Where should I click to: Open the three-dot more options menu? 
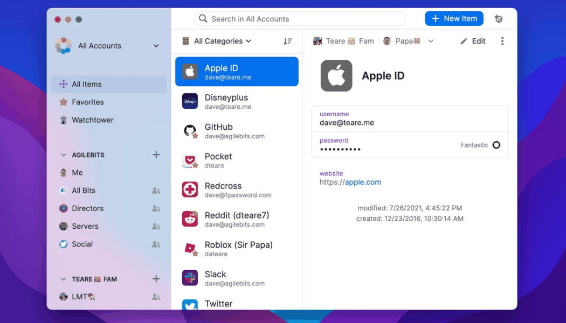click(502, 41)
